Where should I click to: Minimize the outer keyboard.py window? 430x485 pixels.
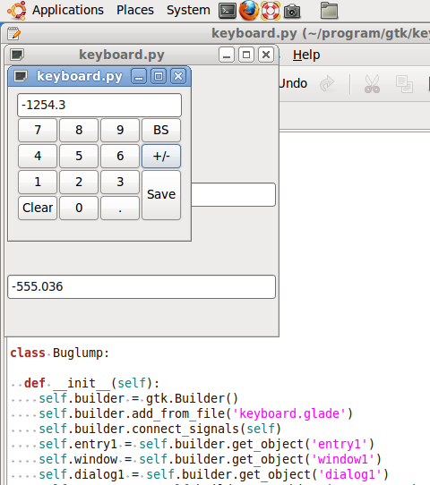(227, 55)
